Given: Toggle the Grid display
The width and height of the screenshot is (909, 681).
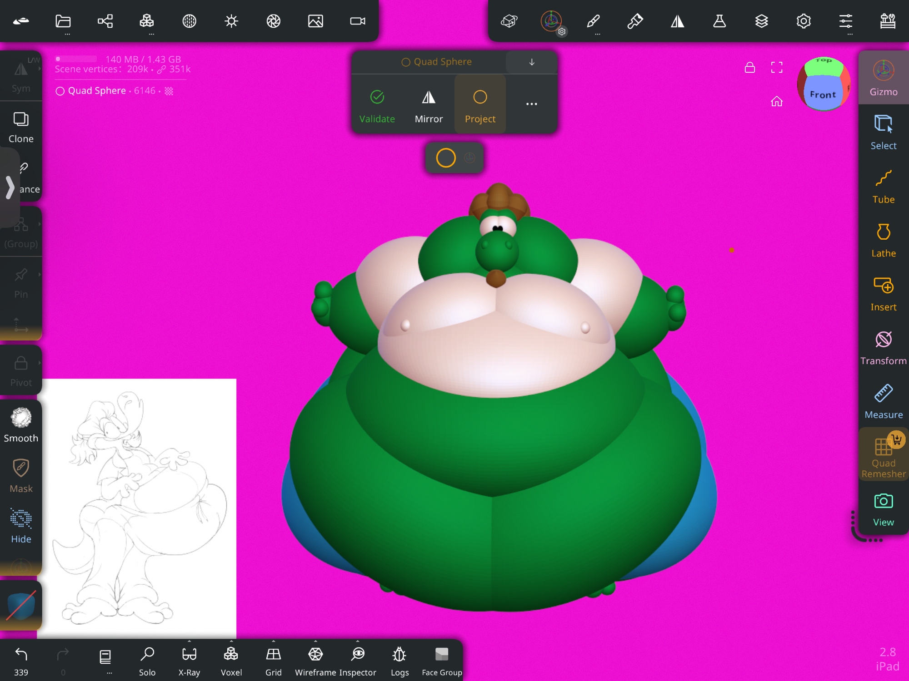Looking at the screenshot, I should (273, 660).
